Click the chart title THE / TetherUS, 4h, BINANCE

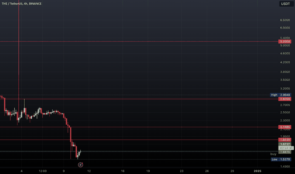(x=22, y=3)
